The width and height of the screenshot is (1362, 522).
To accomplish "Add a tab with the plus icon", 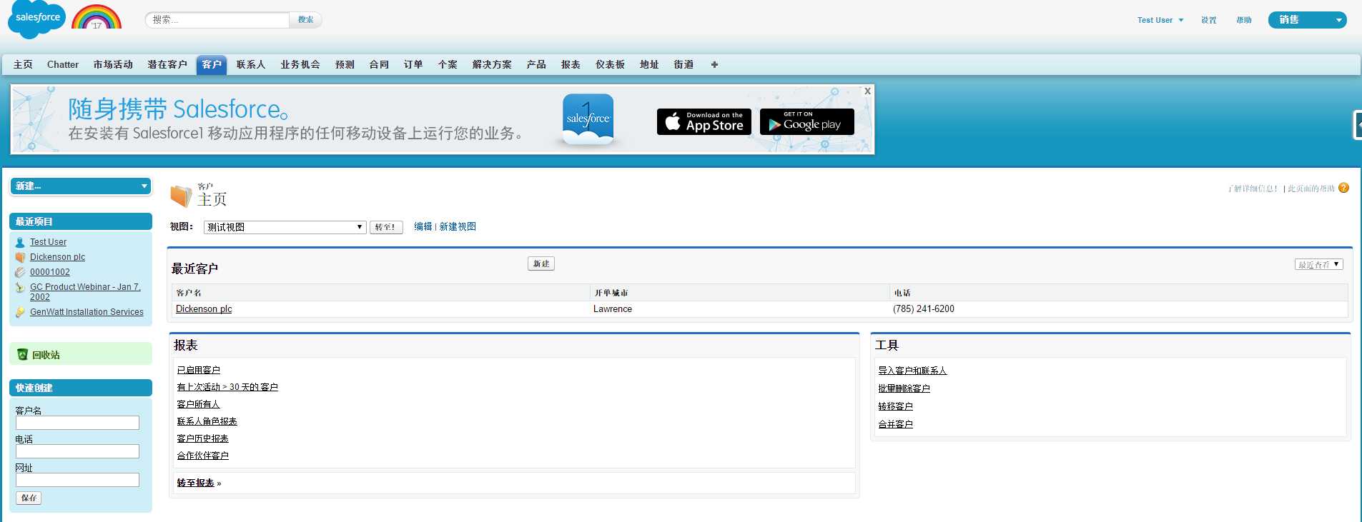I will click(714, 64).
